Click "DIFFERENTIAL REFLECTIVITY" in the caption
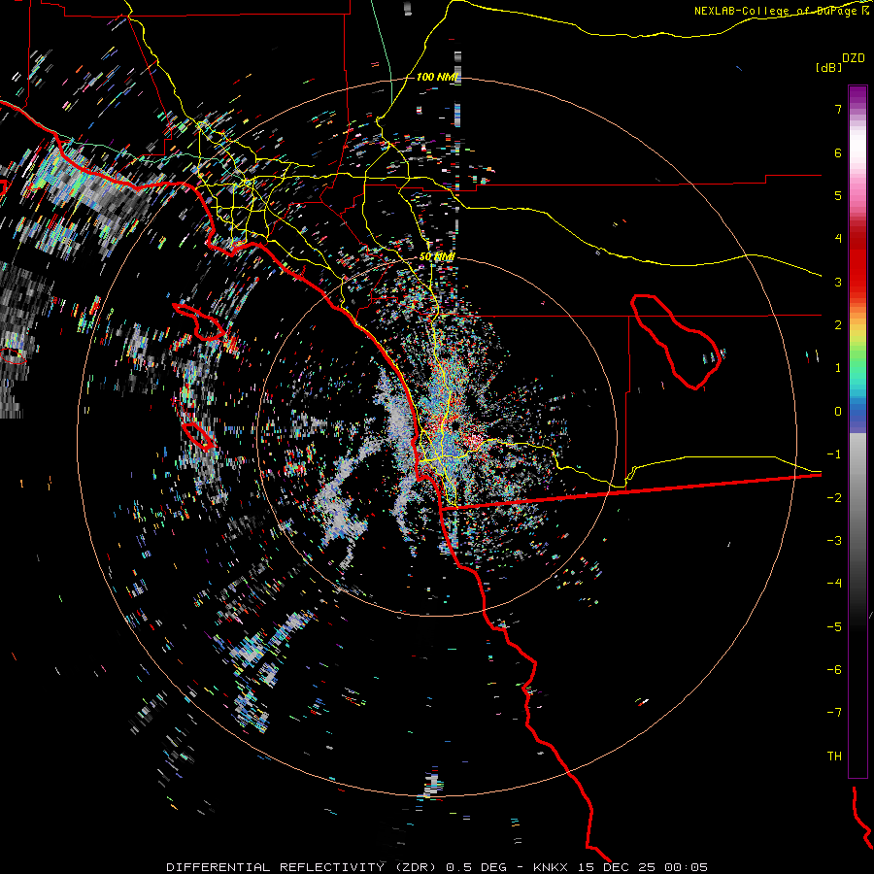 (x=276, y=867)
